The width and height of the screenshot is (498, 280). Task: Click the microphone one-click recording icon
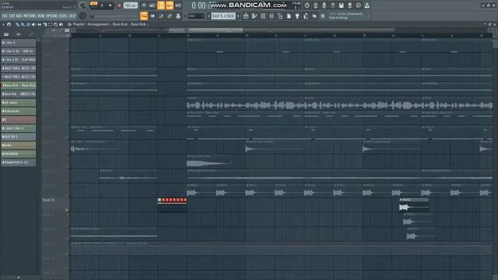(x=324, y=5)
